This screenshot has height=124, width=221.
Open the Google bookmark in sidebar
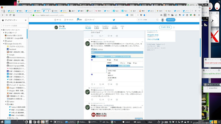coord(11,55)
